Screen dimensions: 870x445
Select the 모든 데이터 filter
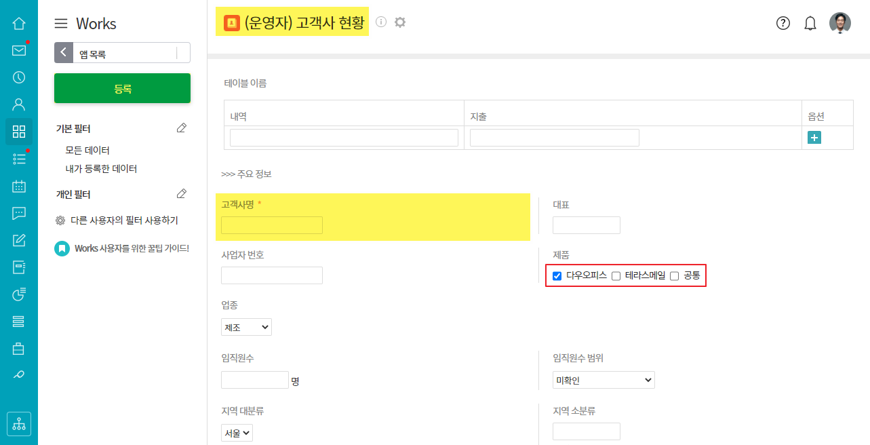[x=87, y=150]
